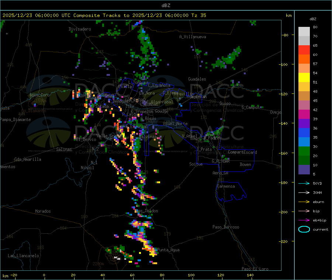Click the 'A_Villanueva' map label
332x280 pixels.
click(193, 37)
